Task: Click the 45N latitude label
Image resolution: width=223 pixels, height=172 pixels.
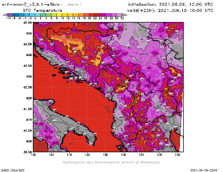Action: (x=29, y=33)
